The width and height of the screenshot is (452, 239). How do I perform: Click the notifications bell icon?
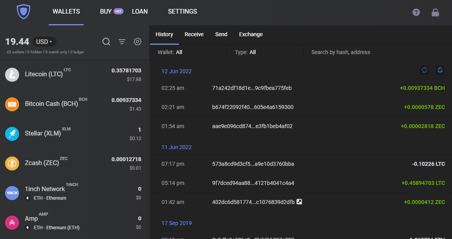[x=440, y=70]
